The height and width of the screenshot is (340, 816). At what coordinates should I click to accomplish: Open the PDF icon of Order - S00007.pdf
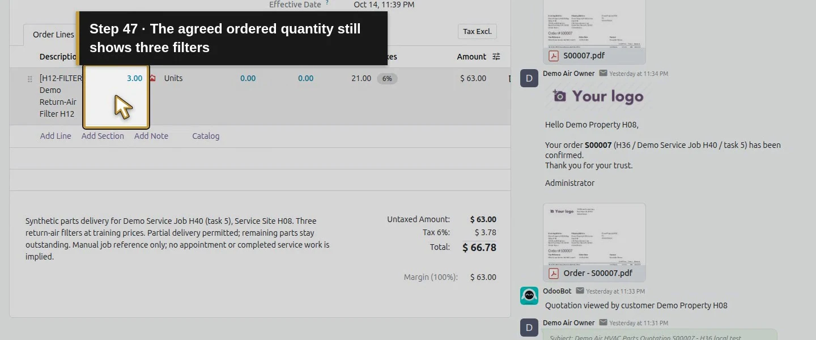[x=553, y=273]
